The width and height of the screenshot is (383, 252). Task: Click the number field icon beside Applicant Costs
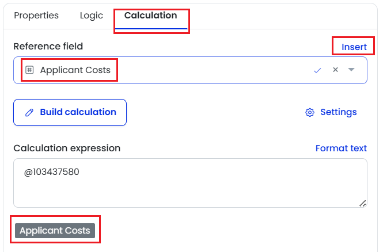[29, 70]
